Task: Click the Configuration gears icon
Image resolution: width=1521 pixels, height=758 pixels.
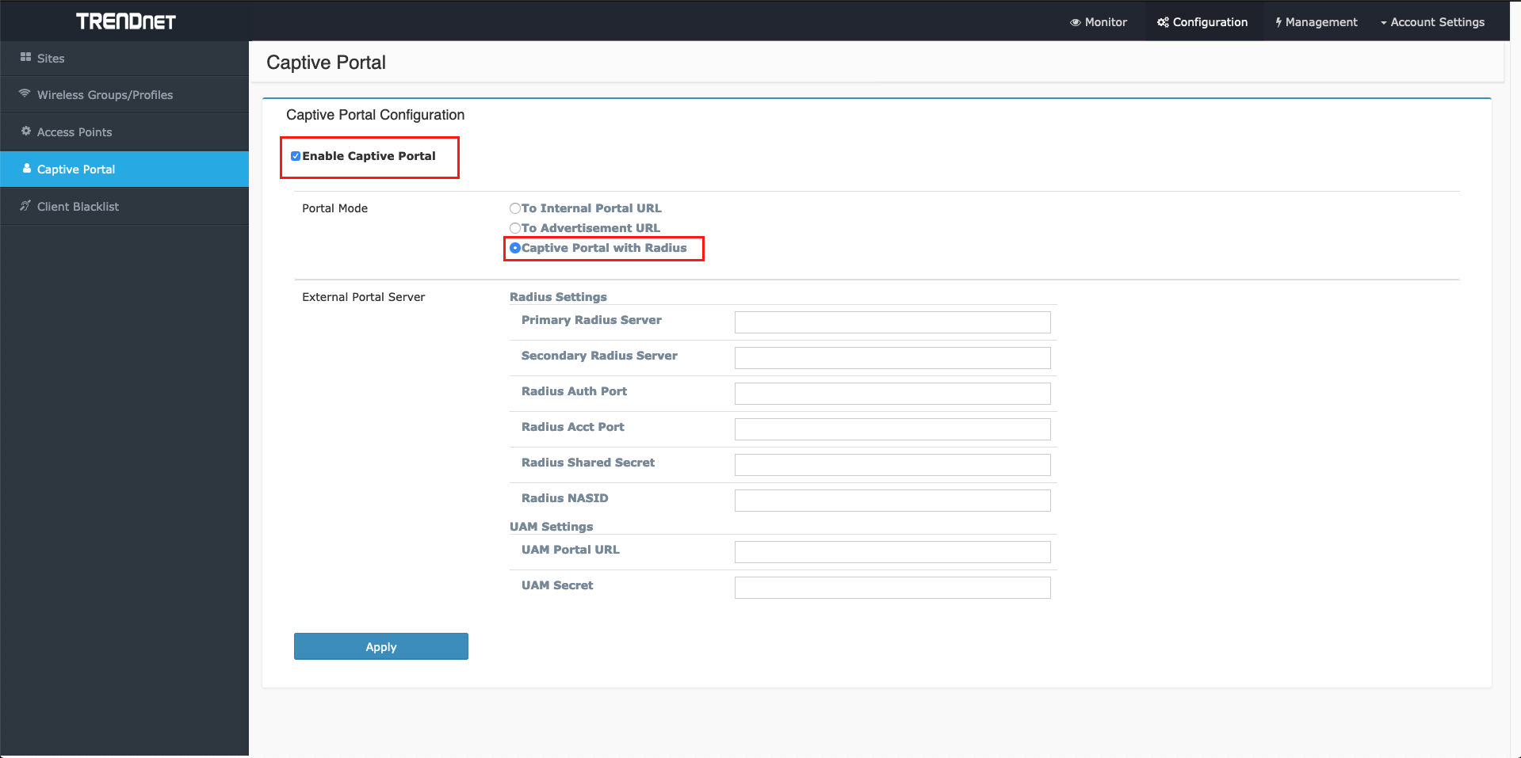Action: pos(1163,21)
